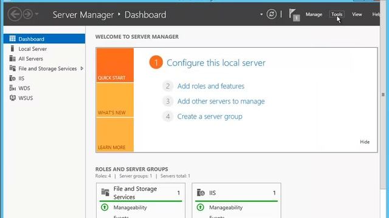Click the forward navigation arrow
The width and height of the screenshot is (389, 218).
27,14
